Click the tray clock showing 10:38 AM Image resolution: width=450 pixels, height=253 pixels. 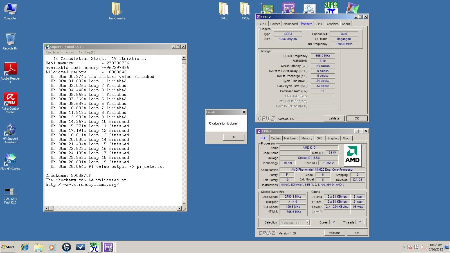[x=436, y=247]
